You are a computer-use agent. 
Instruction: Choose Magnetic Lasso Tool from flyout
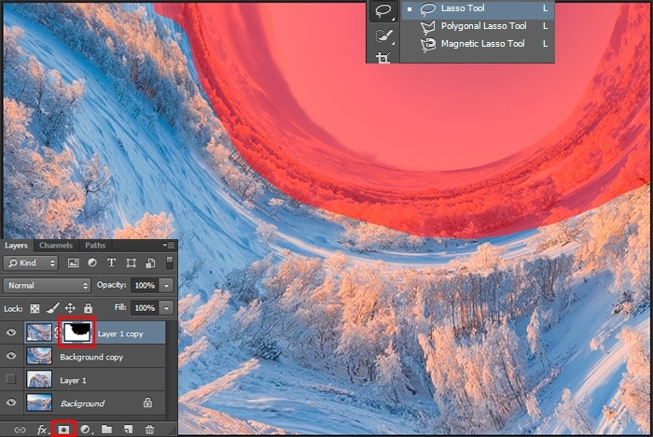click(482, 44)
